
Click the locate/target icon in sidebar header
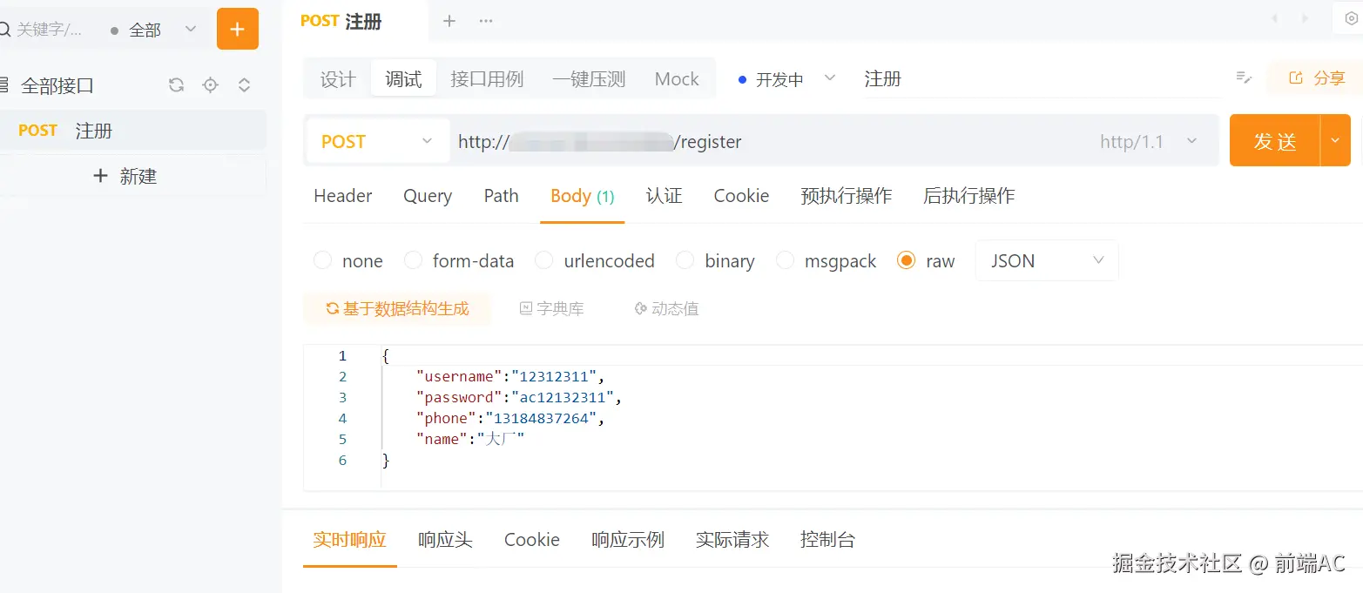[209, 85]
